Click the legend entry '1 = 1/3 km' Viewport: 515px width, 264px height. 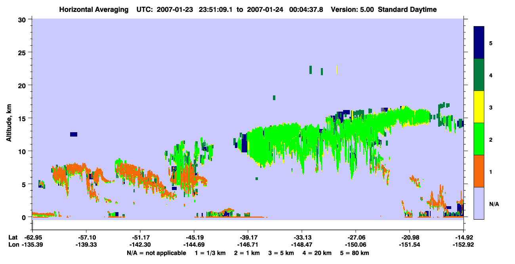210,253
